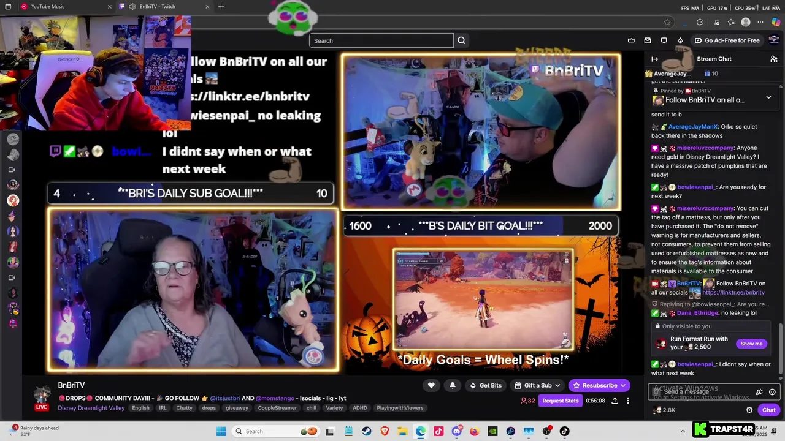Screen dimensions: 785x441
Task: Click the Show me button in chat
Action: point(751,344)
